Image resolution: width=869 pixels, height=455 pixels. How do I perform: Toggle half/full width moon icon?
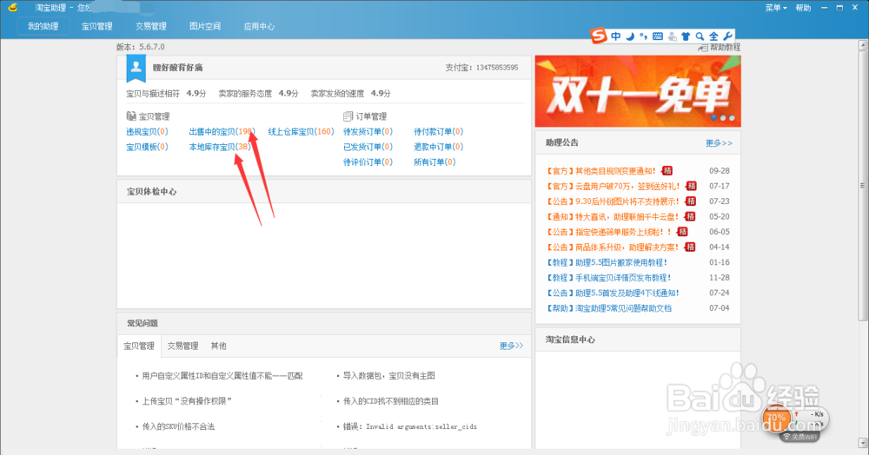pyautogui.click(x=630, y=36)
